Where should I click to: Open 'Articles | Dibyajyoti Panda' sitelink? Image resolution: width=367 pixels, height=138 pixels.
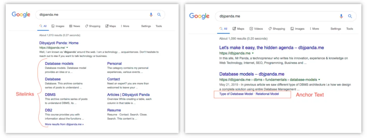tap(128, 94)
